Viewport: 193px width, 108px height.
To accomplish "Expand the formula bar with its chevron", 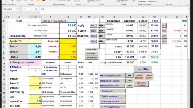I will click(188, 9).
